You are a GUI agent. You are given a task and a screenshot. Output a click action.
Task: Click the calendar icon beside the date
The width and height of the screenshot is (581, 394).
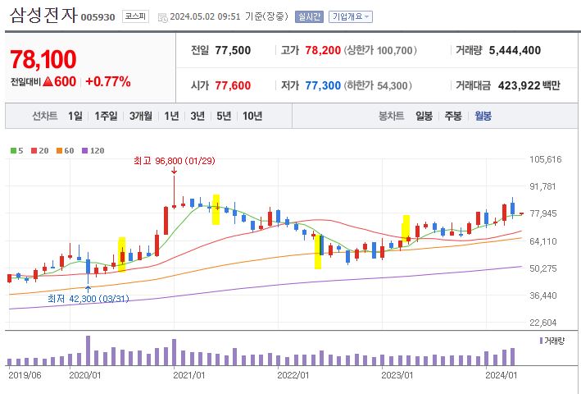coord(163,17)
